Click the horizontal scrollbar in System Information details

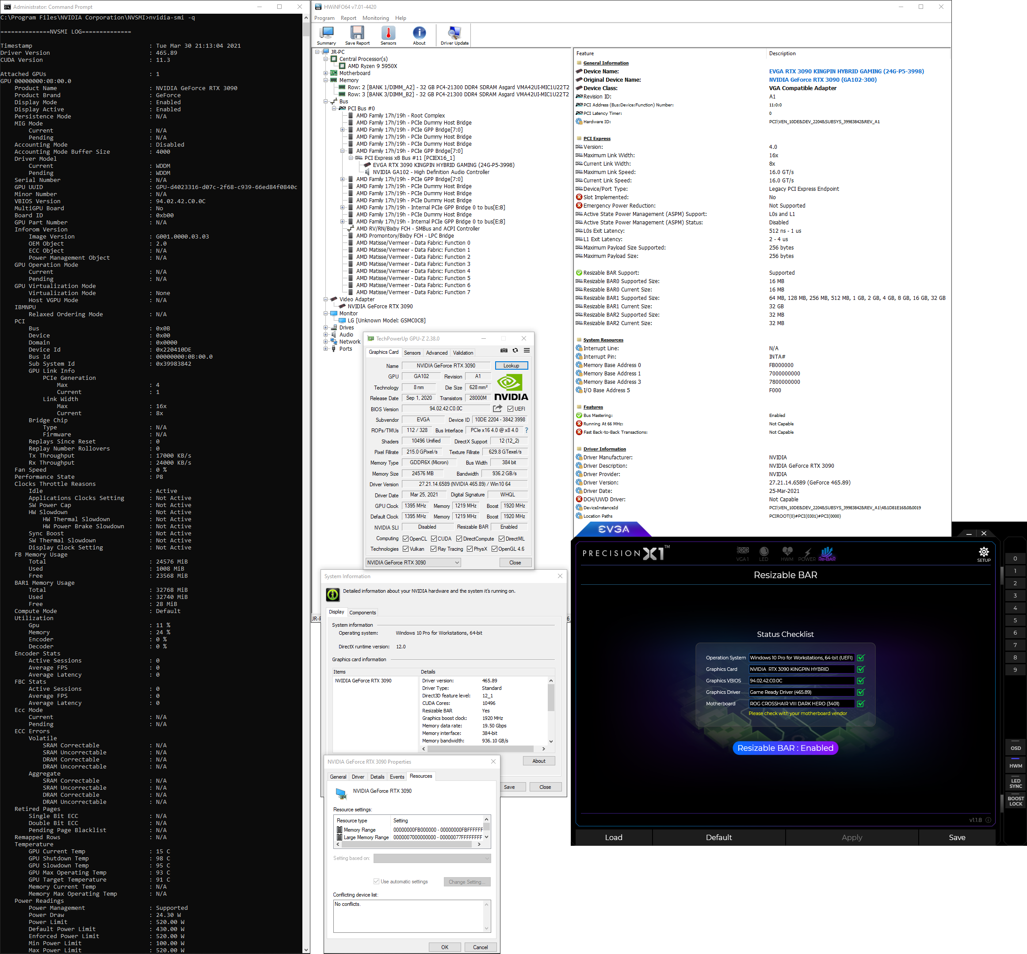pos(483,749)
